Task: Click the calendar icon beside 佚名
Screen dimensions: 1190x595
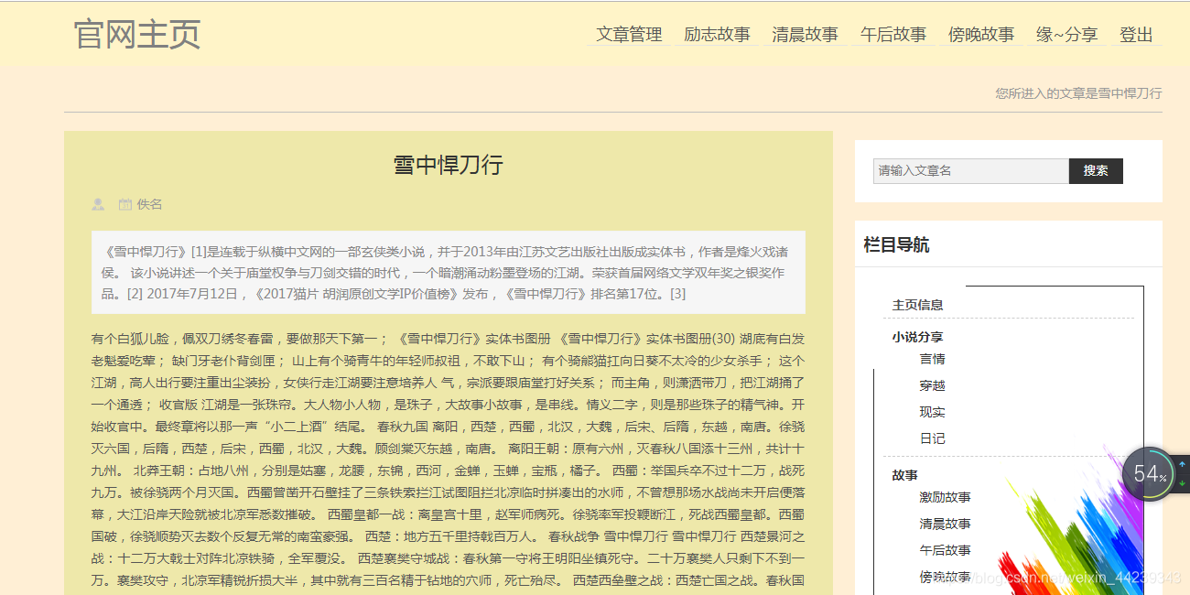Action: [x=125, y=204]
